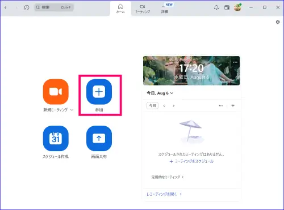Click the 参加 join plus icon
Image resolution: width=284 pixels, height=210 pixels.
(99, 92)
